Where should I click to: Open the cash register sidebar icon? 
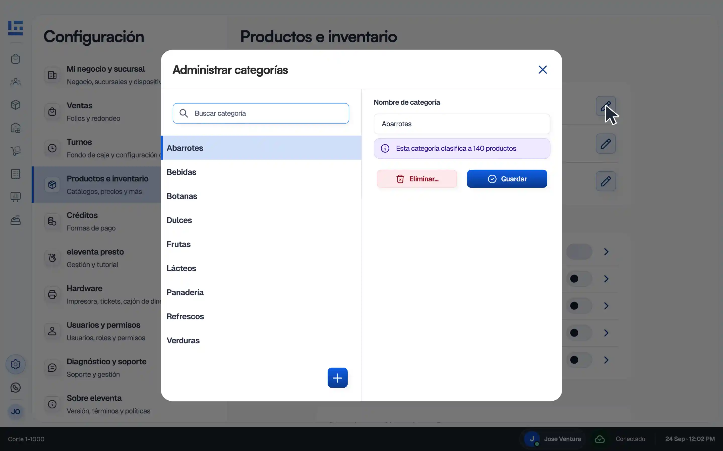click(16, 220)
